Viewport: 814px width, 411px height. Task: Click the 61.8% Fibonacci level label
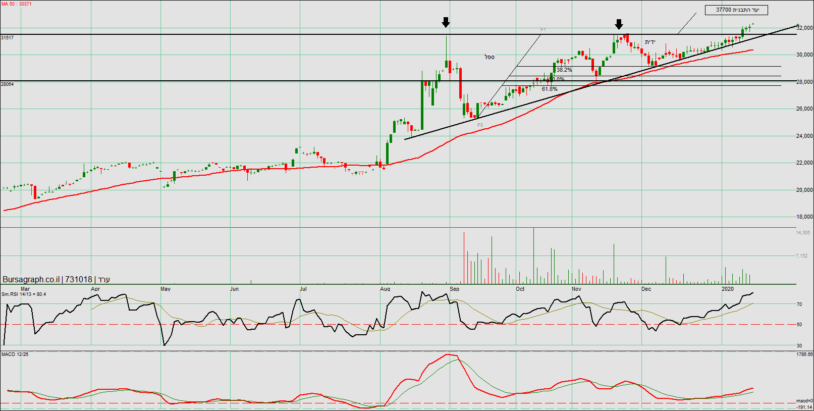pyautogui.click(x=550, y=89)
